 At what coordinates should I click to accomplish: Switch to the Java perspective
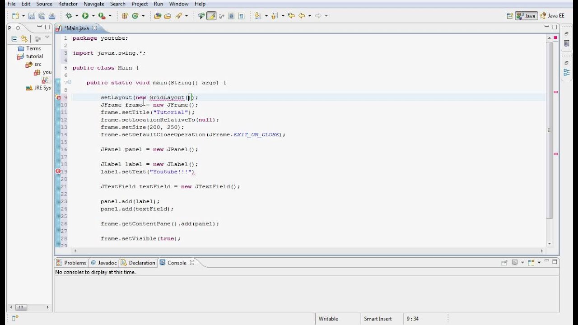pos(526,16)
